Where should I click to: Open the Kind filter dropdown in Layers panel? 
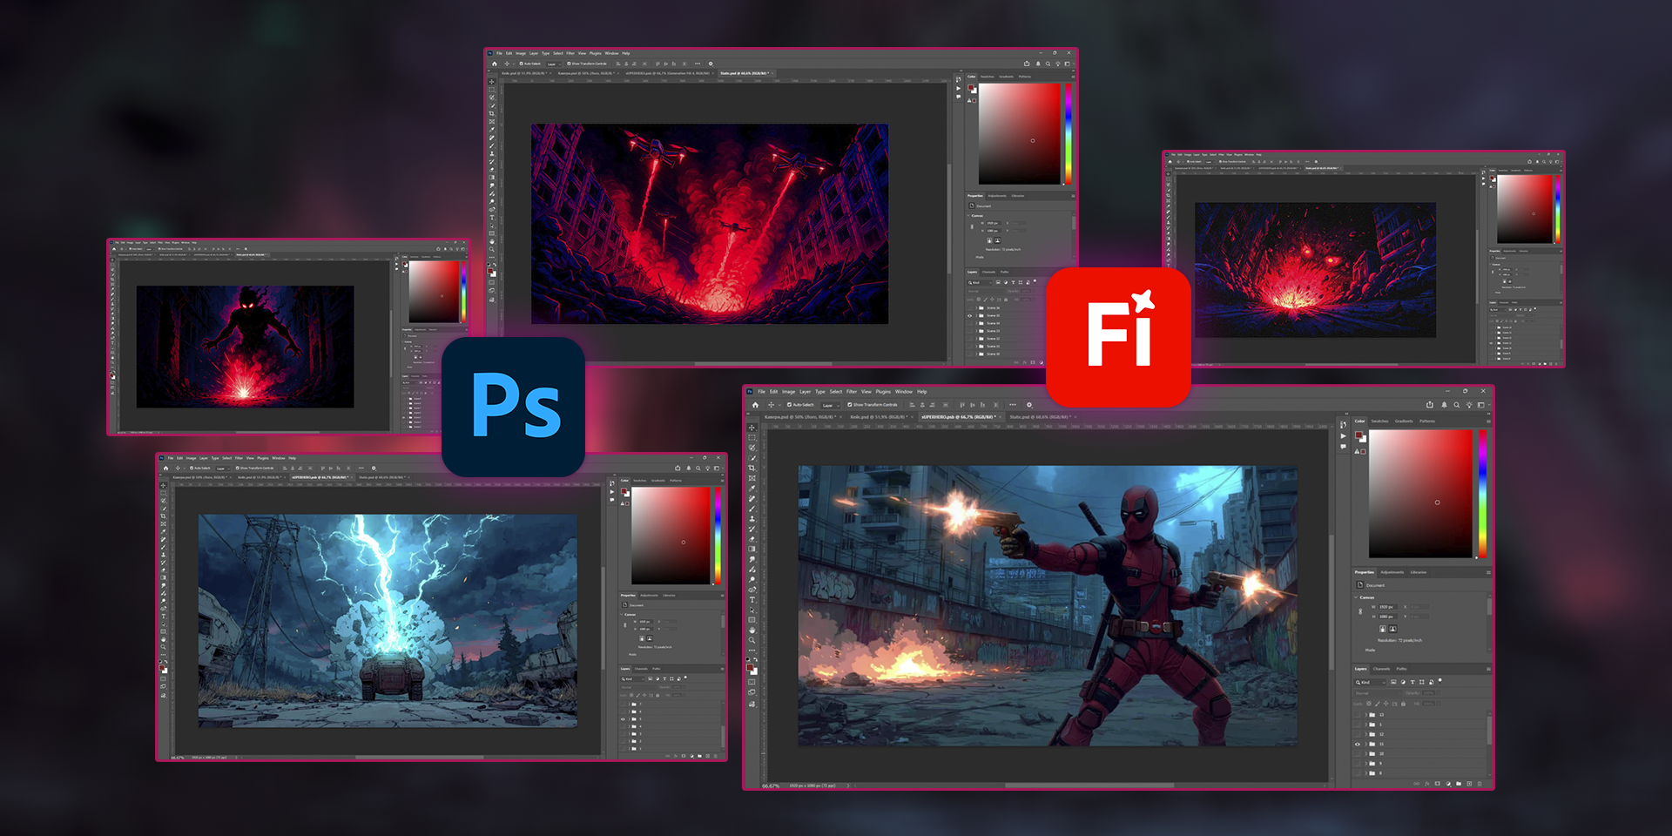1370,682
